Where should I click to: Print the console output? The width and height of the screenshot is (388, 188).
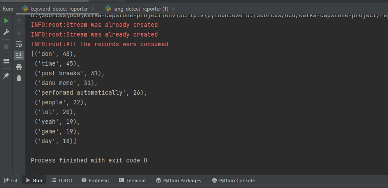click(19, 67)
